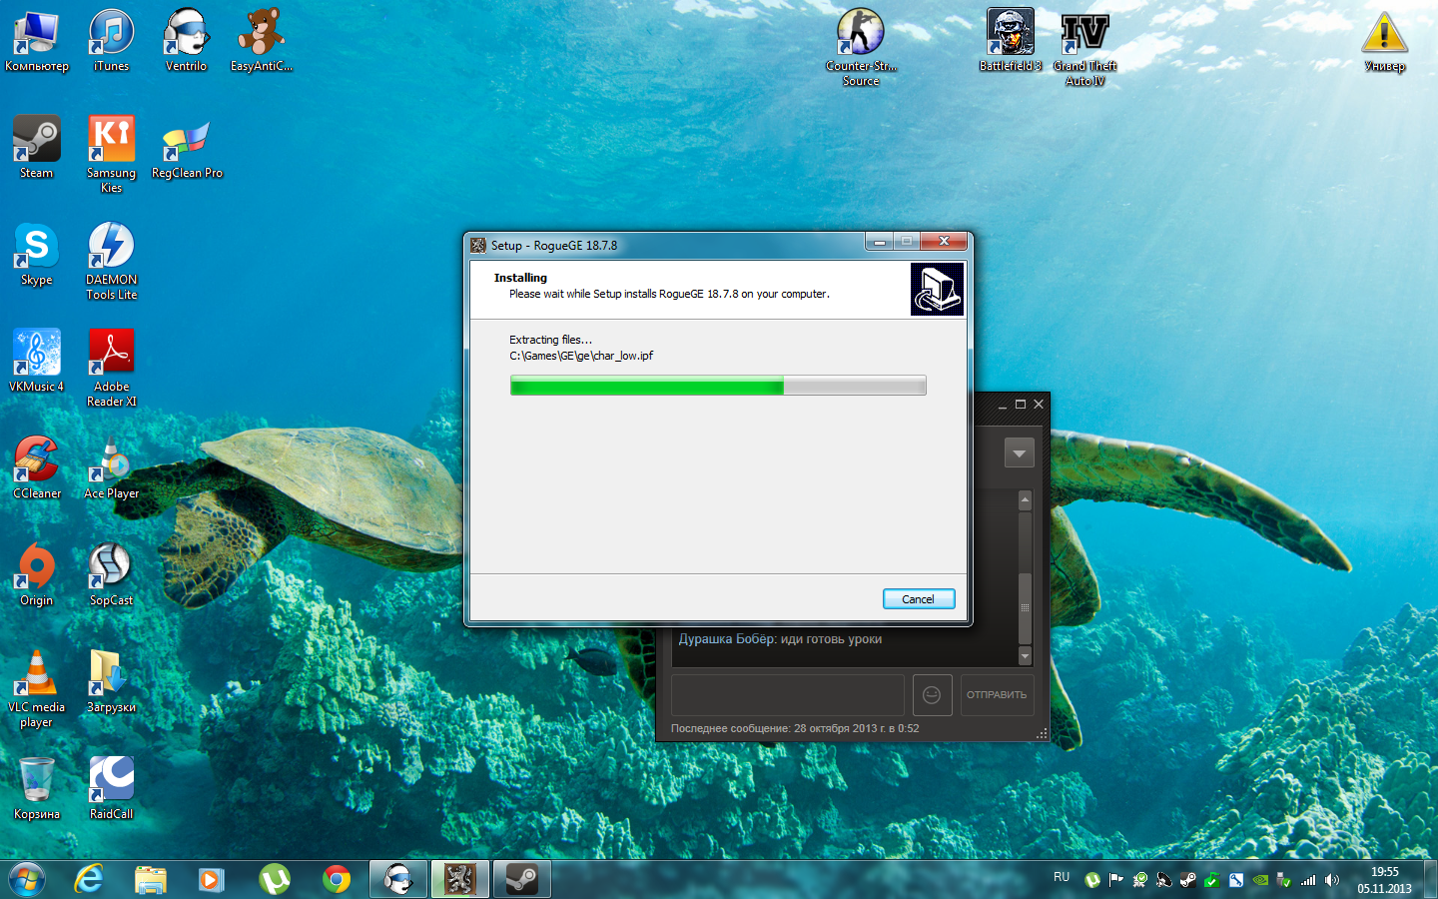The height and width of the screenshot is (899, 1438).
Task: Click the setup installer logo image
Action: click(x=937, y=290)
